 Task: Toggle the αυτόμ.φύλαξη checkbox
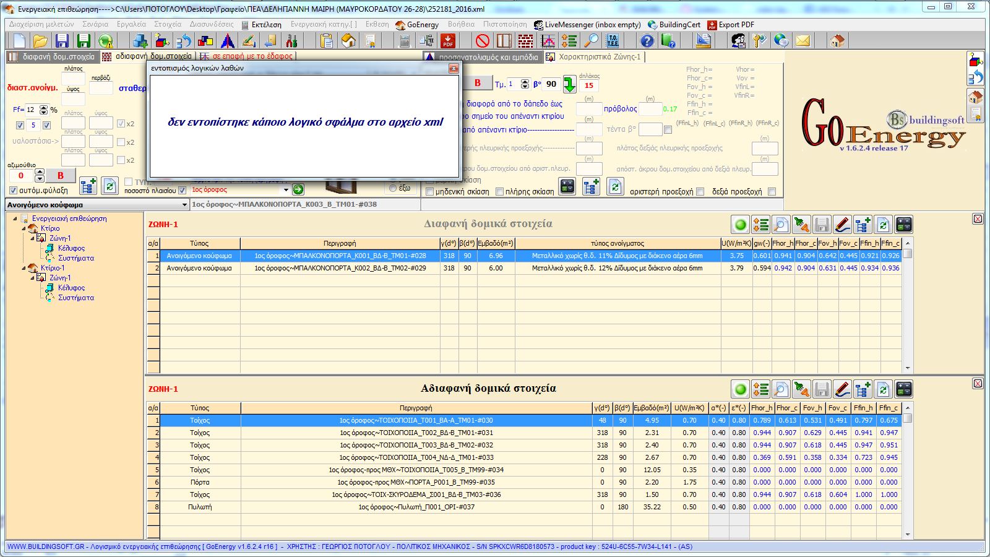pyautogui.click(x=13, y=191)
